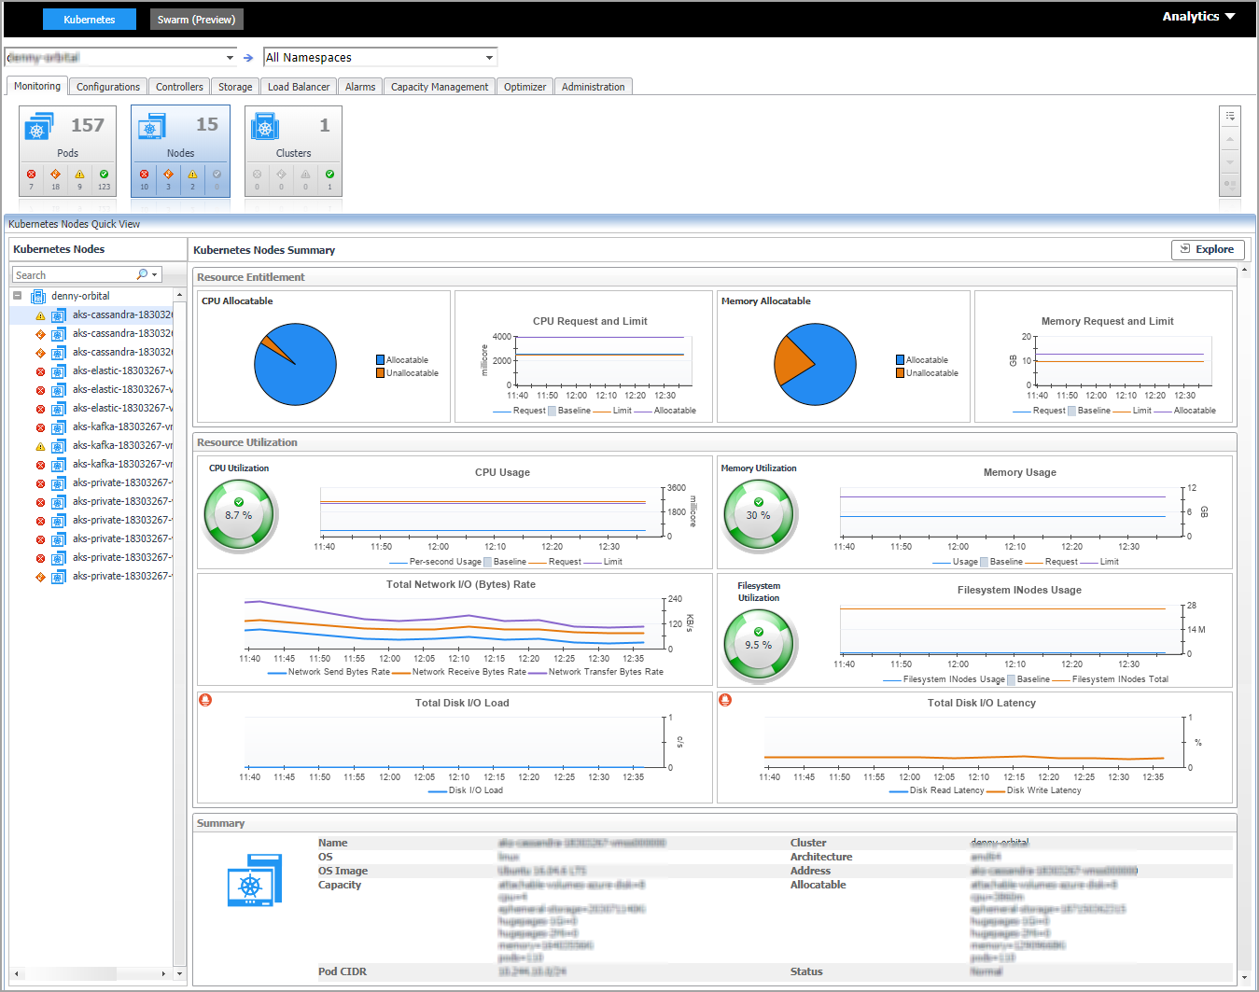1259x992 pixels.
Task: Open the Capacity Management tab
Action: pos(439,87)
